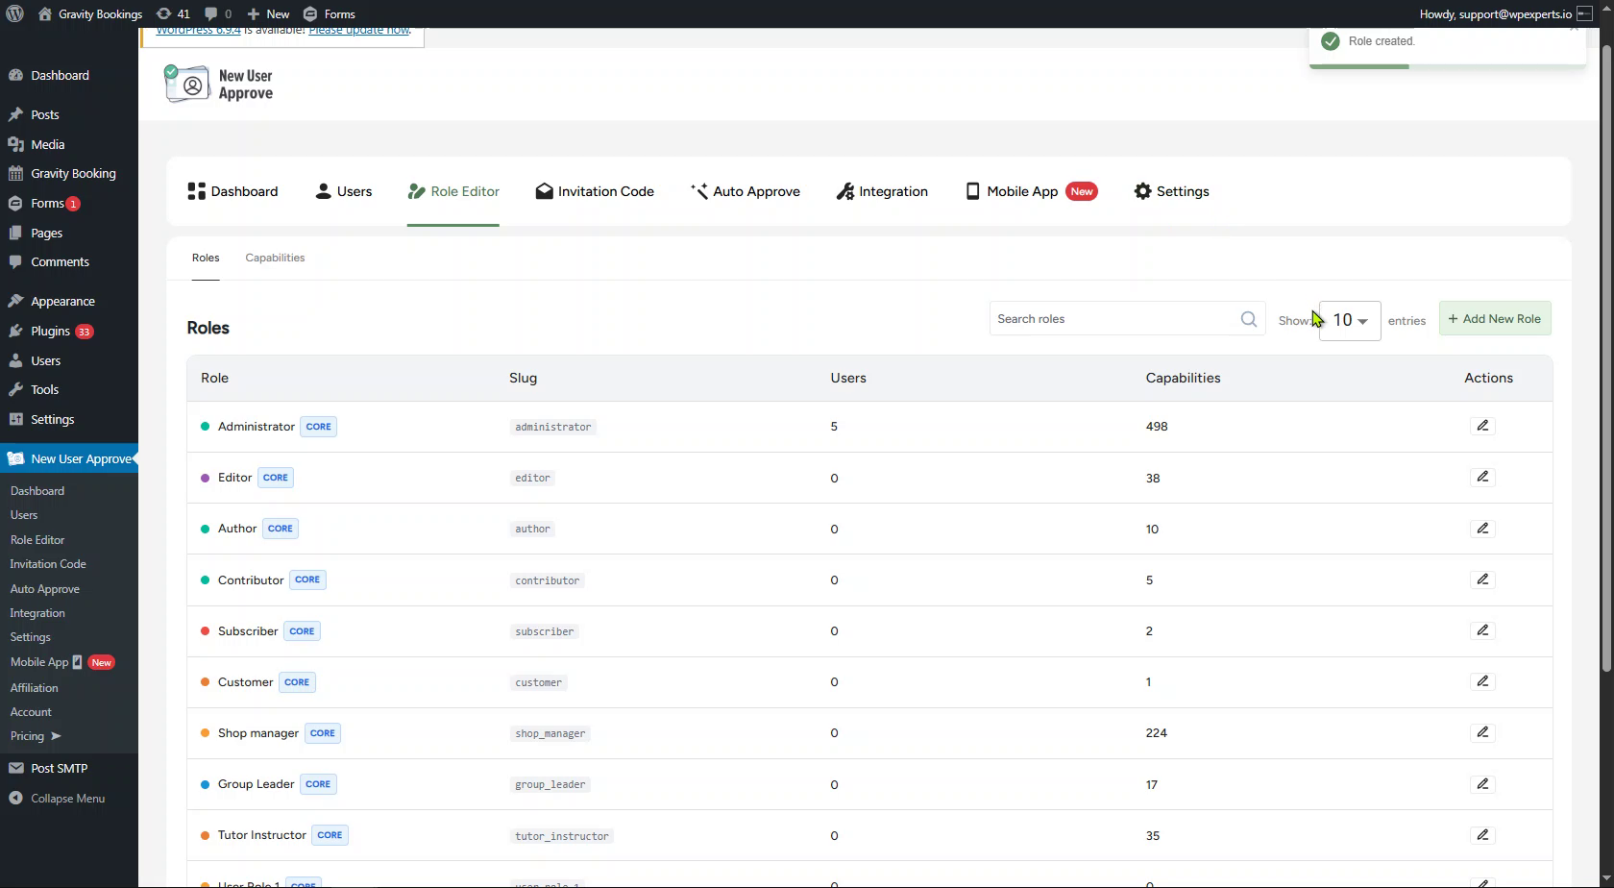The height and width of the screenshot is (888, 1614).
Task: Click capability count 498
Action: (x=1157, y=427)
